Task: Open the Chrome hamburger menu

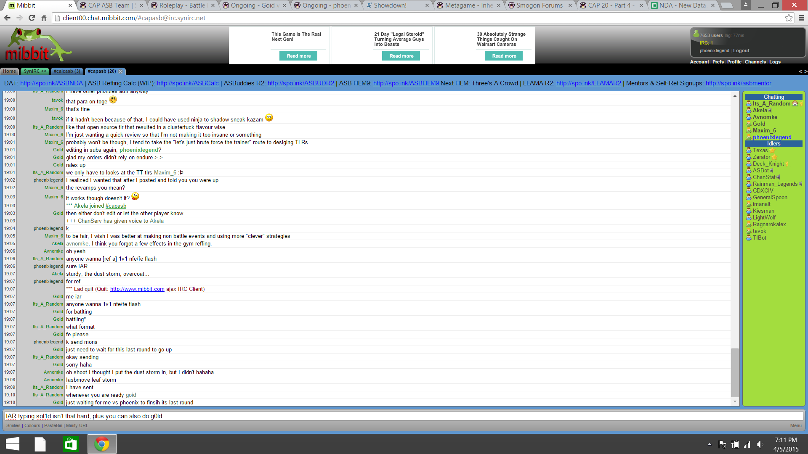Action: click(801, 18)
